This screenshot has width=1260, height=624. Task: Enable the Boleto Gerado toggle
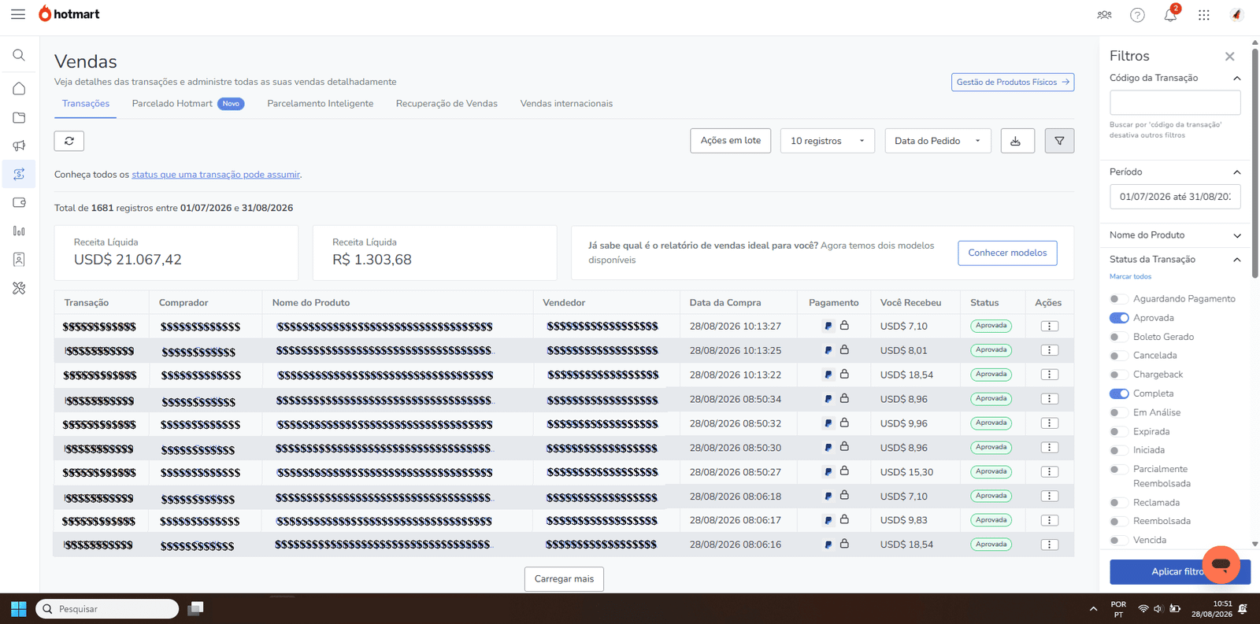(x=1118, y=337)
